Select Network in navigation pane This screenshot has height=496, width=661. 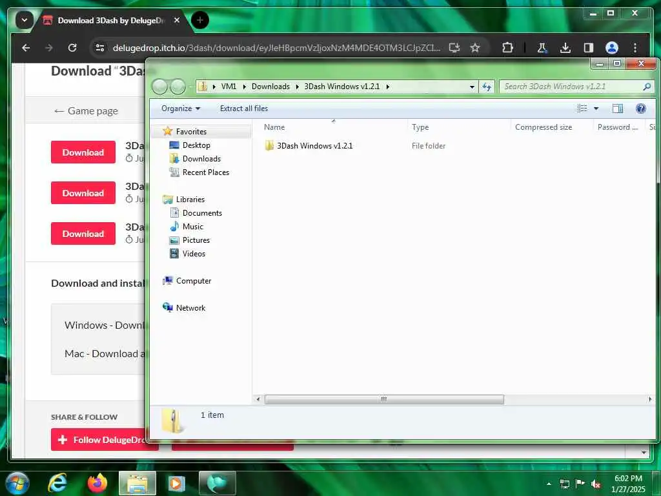tap(190, 308)
